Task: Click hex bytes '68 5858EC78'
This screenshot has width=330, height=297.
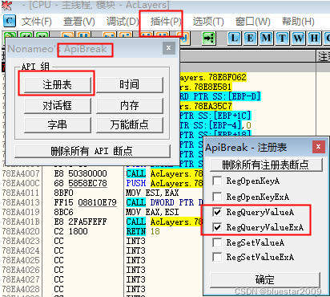Action: pyautogui.click(x=81, y=183)
